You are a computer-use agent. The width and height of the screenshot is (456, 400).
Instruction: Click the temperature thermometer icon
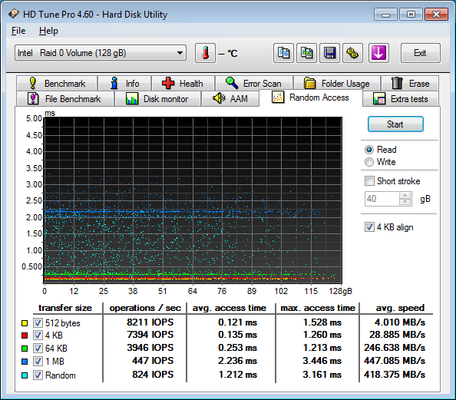point(205,53)
